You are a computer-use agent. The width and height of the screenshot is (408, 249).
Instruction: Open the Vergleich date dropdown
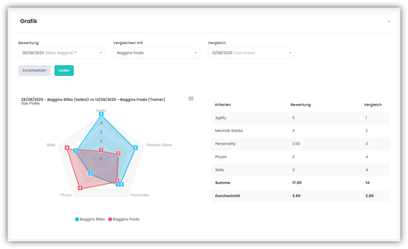click(x=251, y=53)
